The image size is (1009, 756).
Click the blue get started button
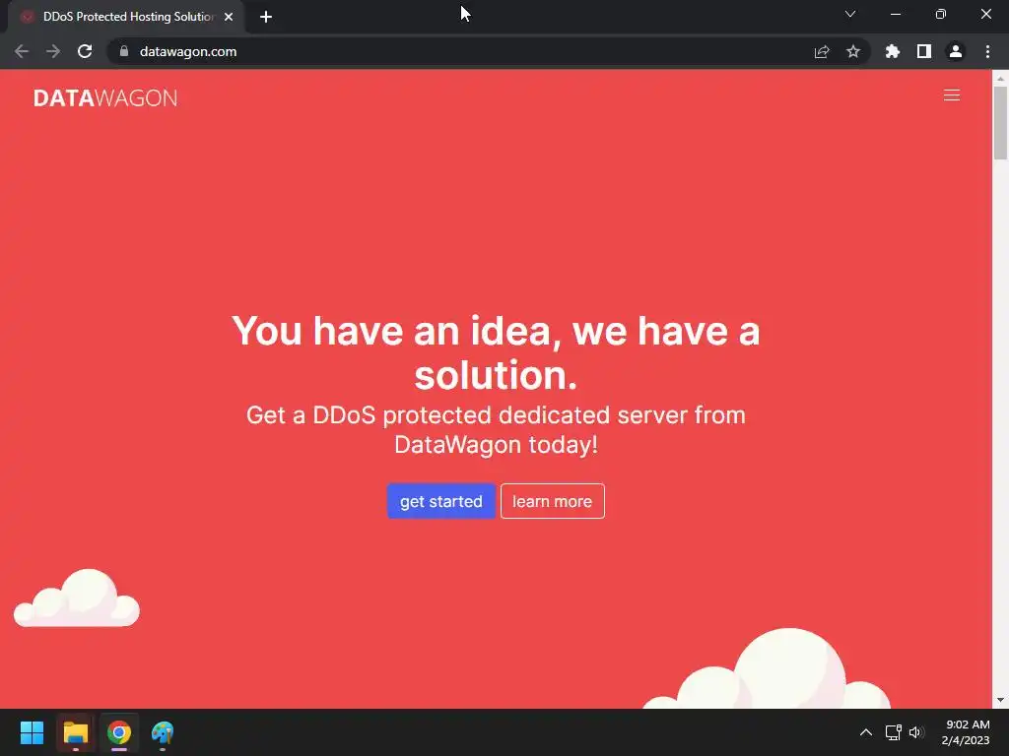click(440, 501)
